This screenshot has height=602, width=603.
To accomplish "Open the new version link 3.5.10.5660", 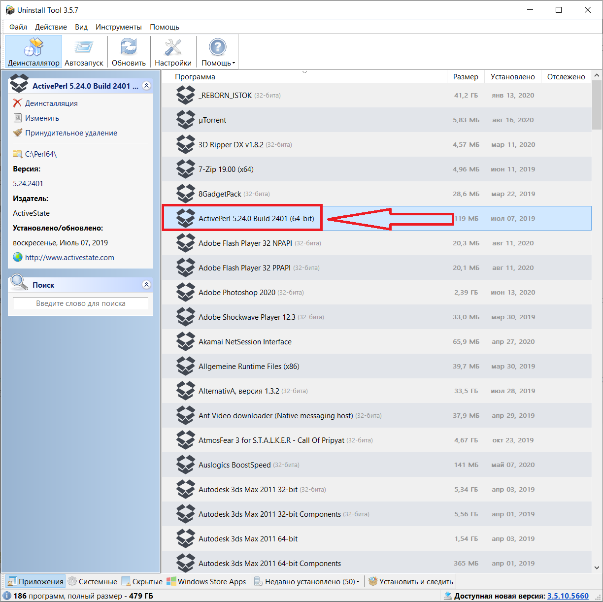I will [x=568, y=596].
